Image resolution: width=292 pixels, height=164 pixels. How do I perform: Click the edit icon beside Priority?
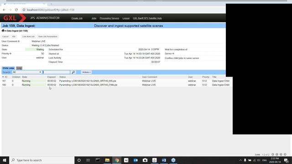click(x=10, y=54)
